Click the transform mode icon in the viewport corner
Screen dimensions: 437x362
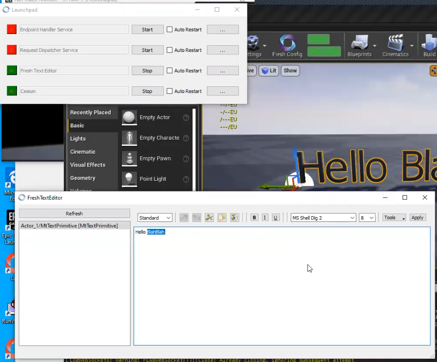coord(433,71)
